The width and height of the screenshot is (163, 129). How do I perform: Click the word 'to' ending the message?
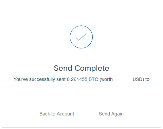tap(147, 79)
